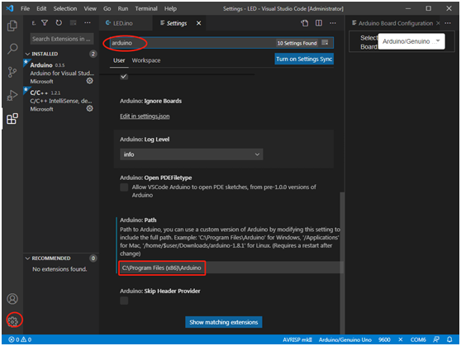
Task: Click AVRISP mkII programmer in status bar
Action: click(x=297, y=339)
